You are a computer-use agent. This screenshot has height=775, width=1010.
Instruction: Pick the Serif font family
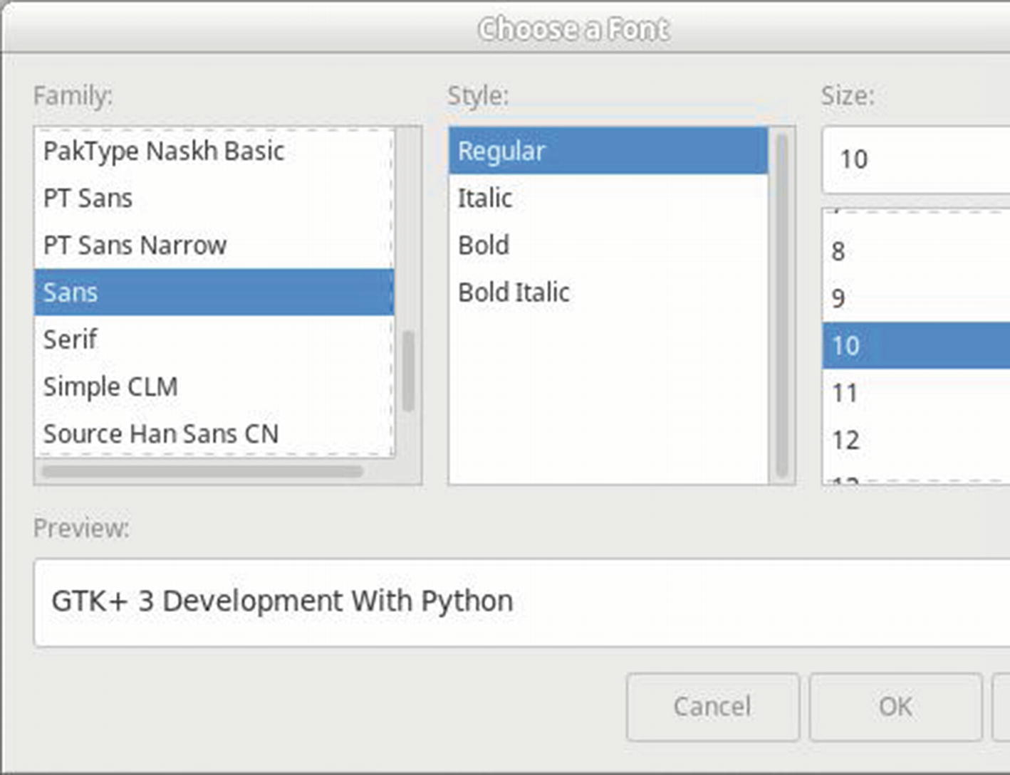(x=70, y=339)
